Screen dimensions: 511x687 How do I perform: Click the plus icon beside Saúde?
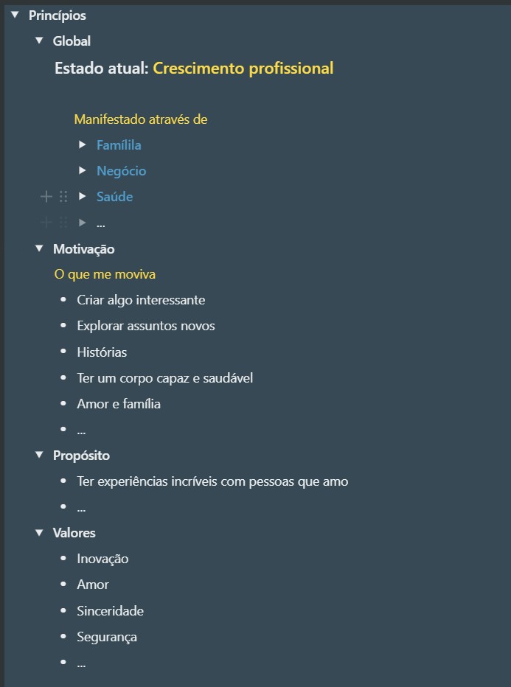46,197
